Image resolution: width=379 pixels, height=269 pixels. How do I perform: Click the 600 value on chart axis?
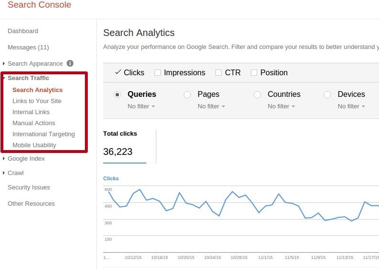coord(108,189)
